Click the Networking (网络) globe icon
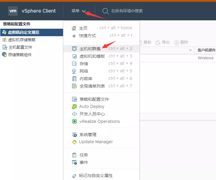Screen dimensions: 216x180 [74, 71]
